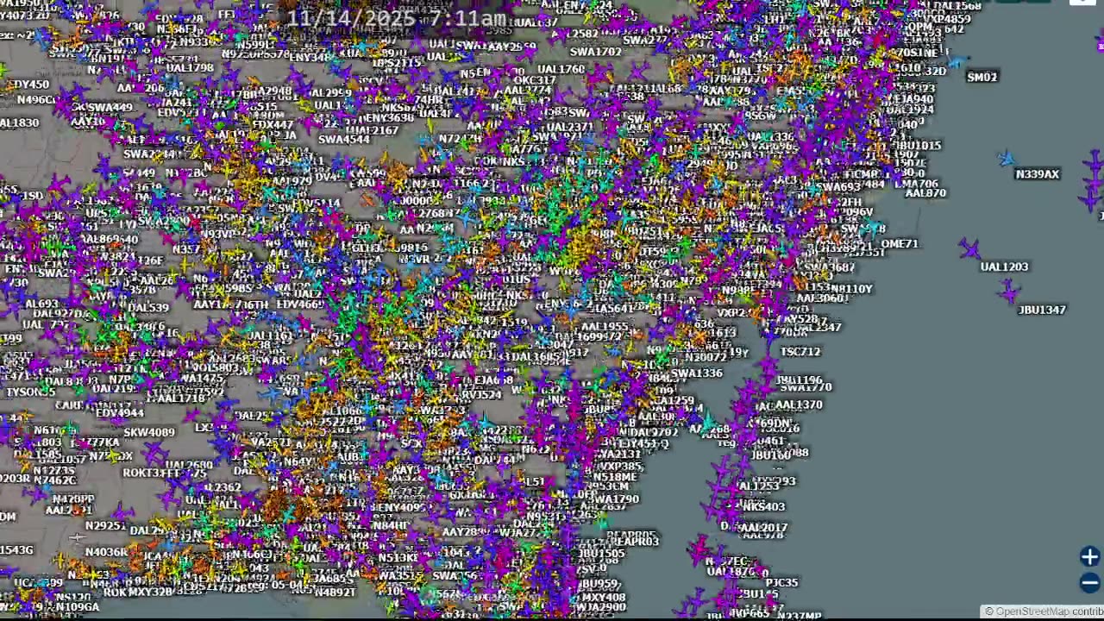This screenshot has width=1104, height=621.
Task: Select the blue aircraft icon beside SM02
Action: pyautogui.click(x=958, y=63)
